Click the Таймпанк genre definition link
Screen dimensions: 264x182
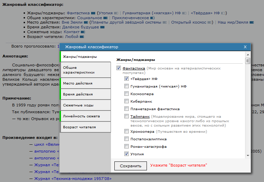(x=139, y=116)
